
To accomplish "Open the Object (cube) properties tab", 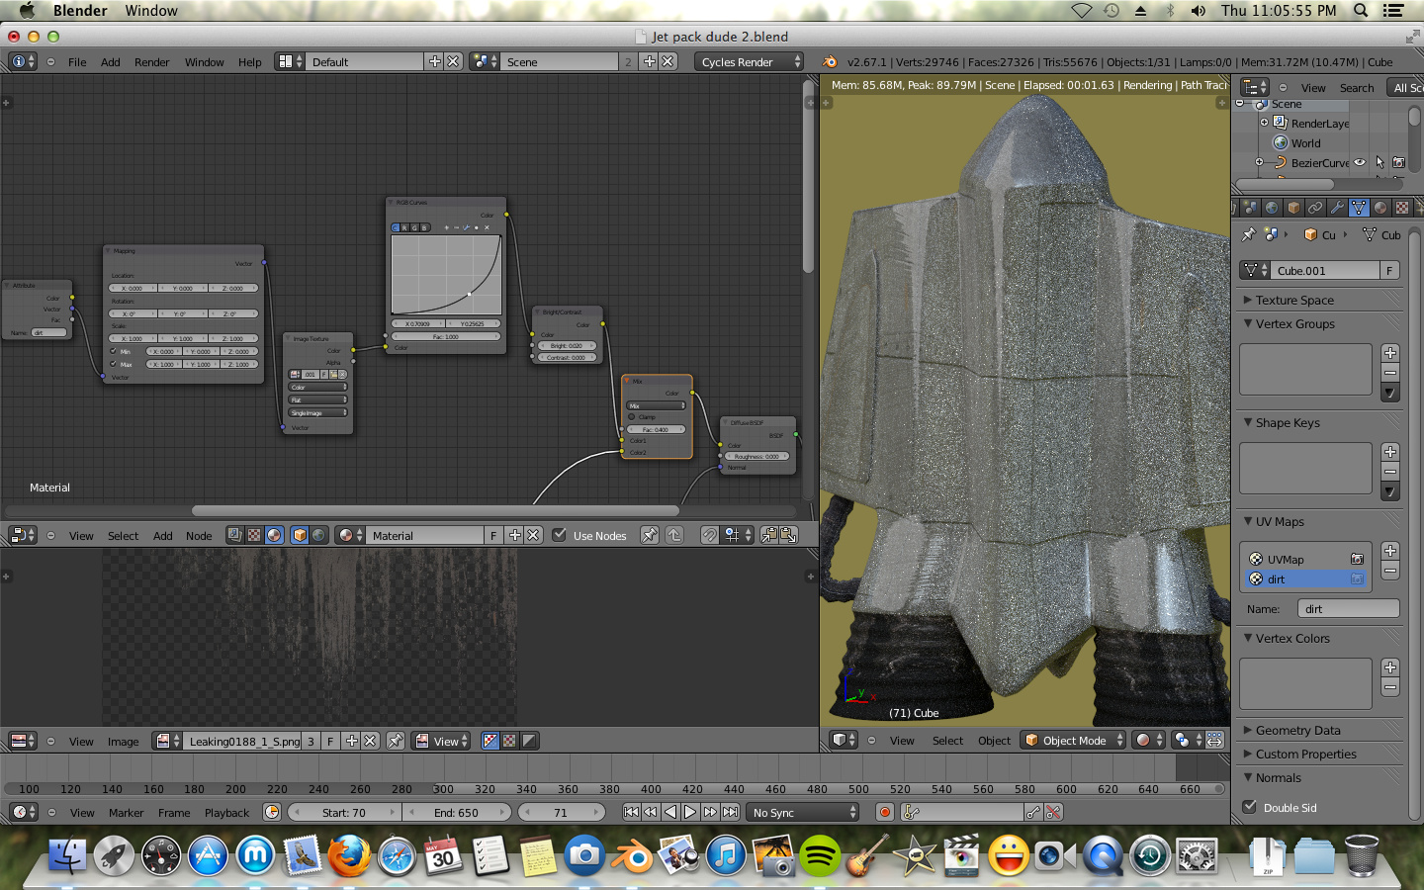I will point(1293,208).
